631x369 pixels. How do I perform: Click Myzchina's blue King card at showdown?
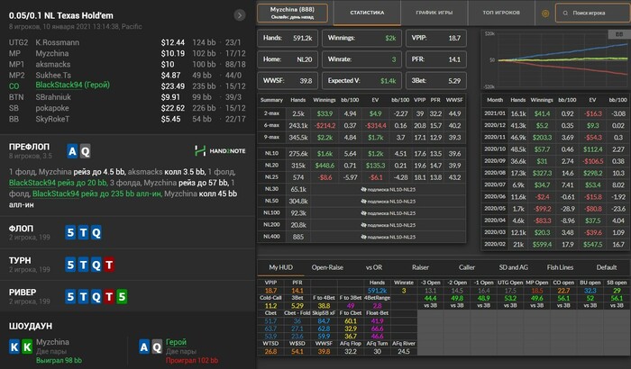coord(14,346)
